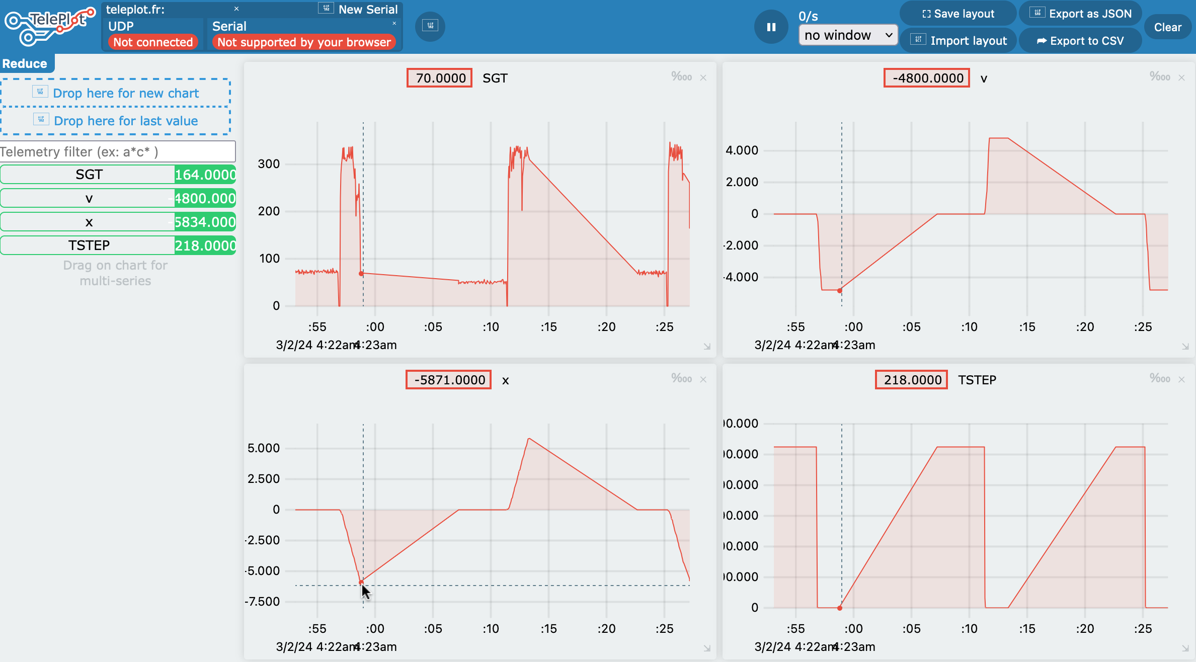The width and height of the screenshot is (1196, 662).
Task: Toggle per-mille mode on SGT chart
Action: click(681, 76)
